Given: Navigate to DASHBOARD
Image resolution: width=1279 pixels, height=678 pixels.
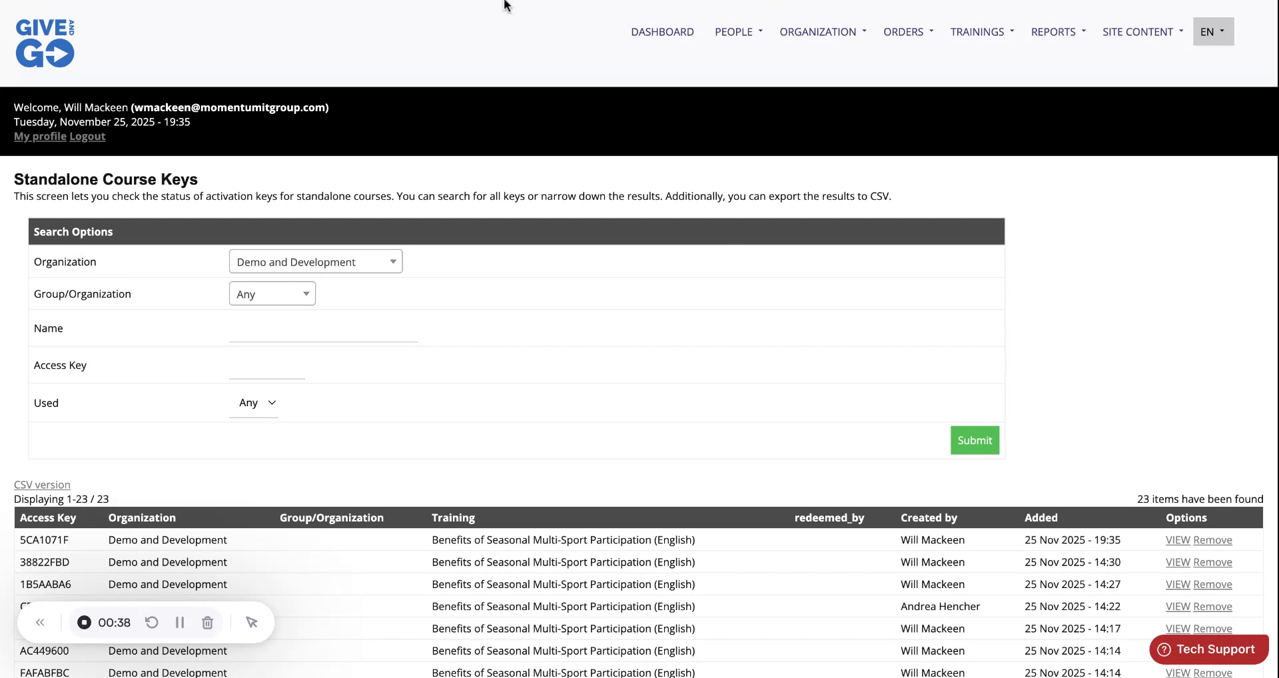Looking at the screenshot, I should 662,31.
